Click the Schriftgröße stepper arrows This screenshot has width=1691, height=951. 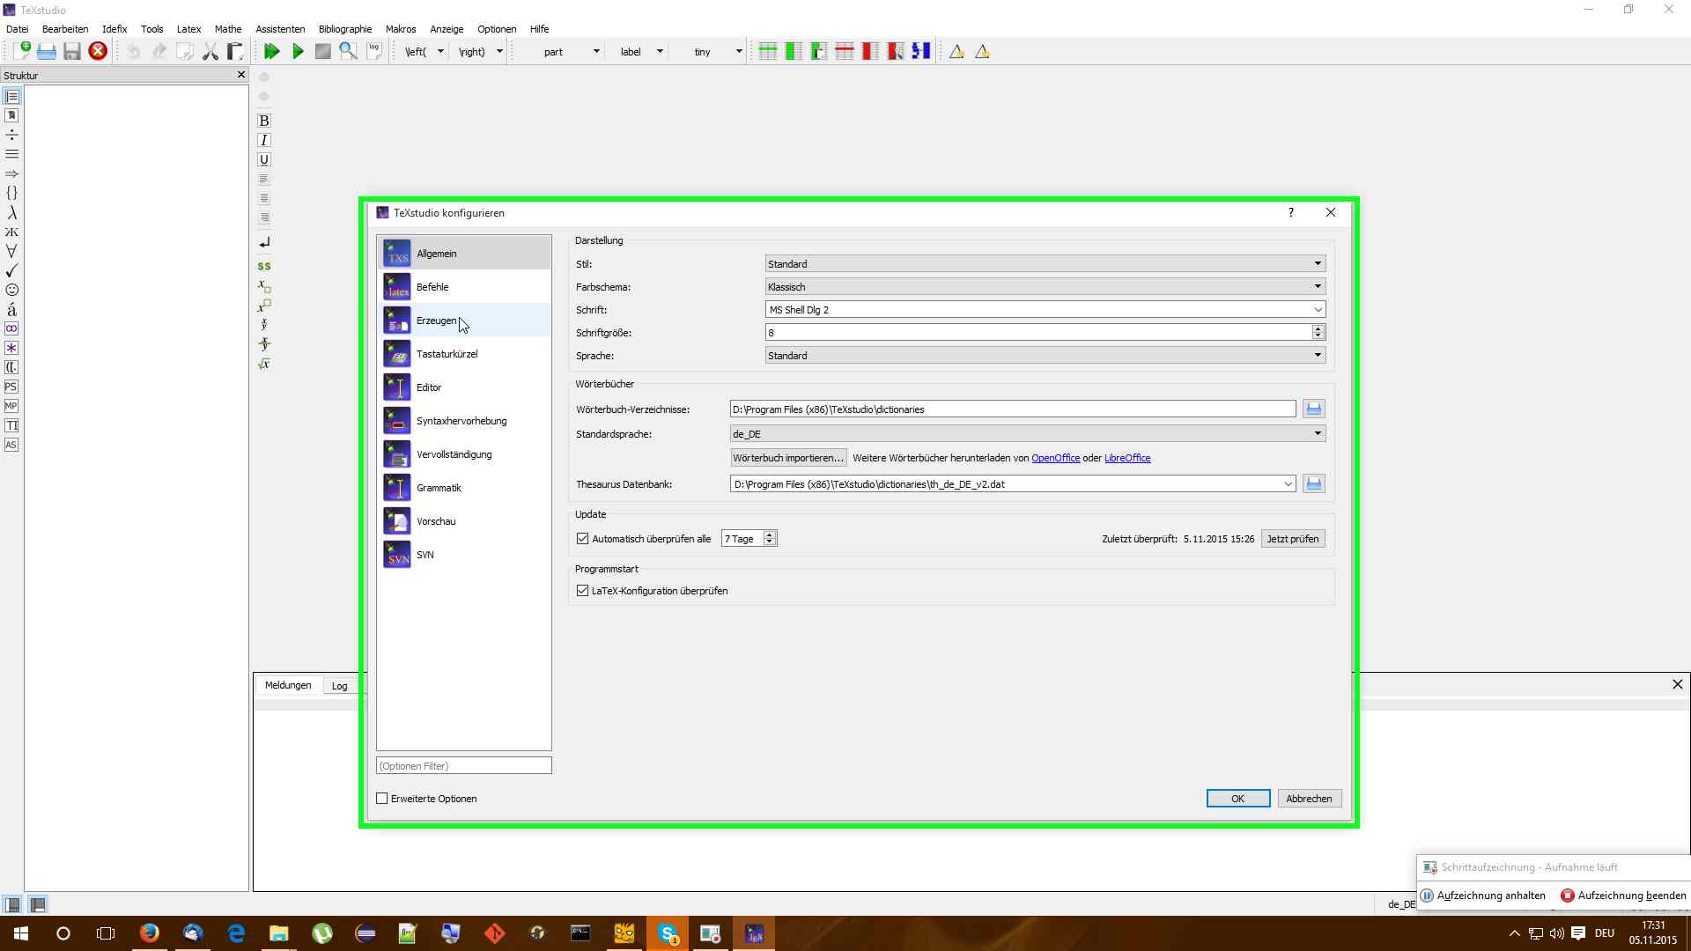(1318, 332)
